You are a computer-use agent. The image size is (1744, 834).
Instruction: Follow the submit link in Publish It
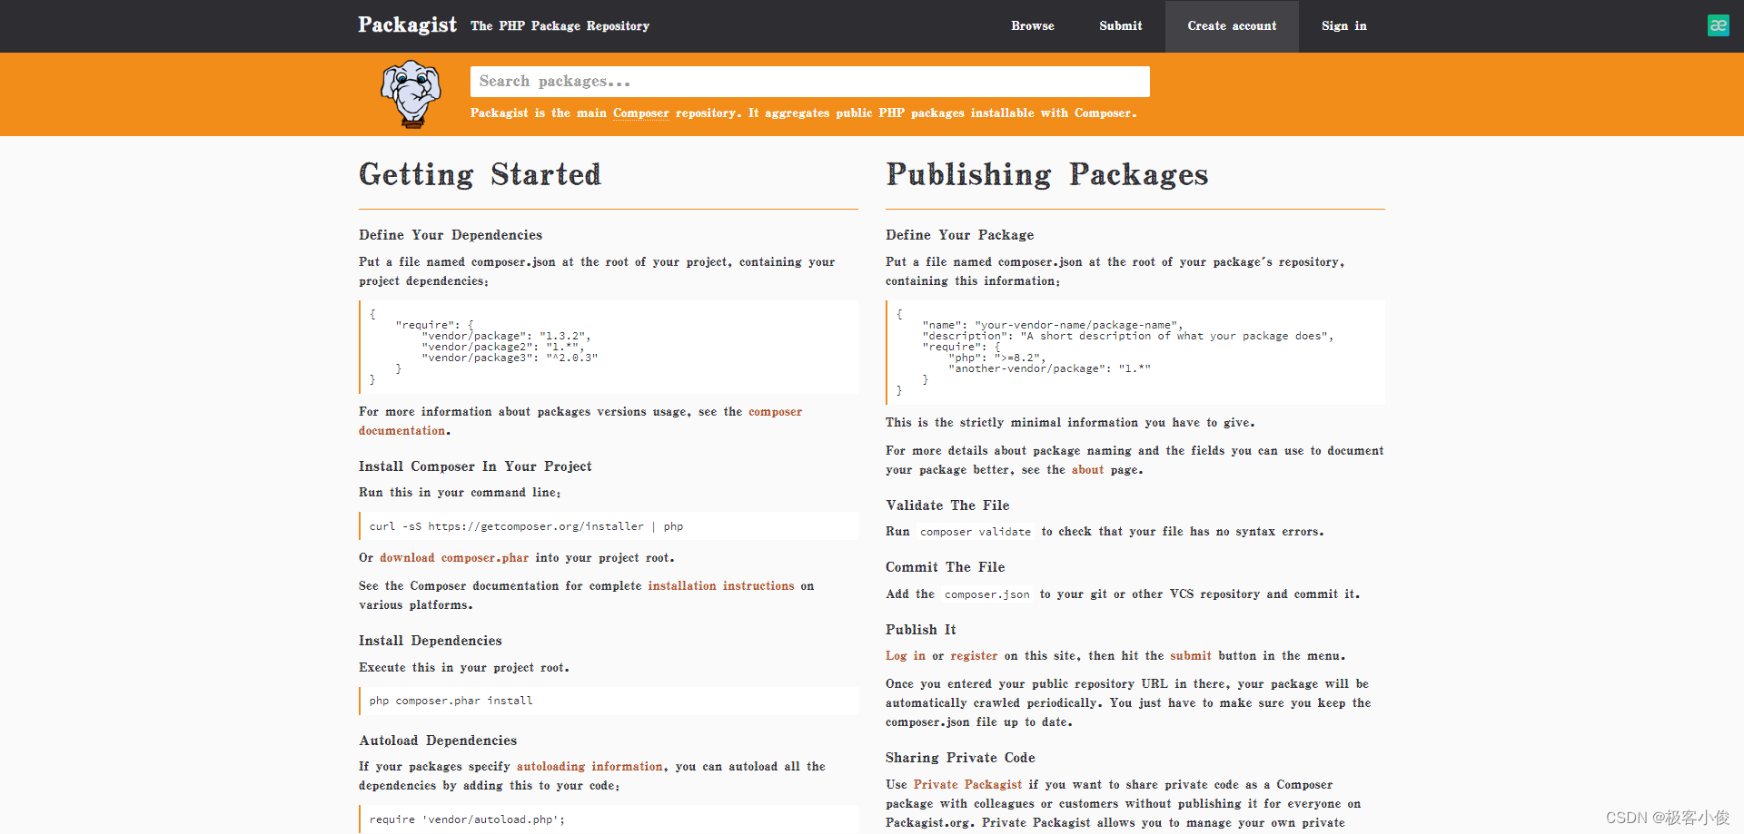pyautogui.click(x=1191, y=656)
